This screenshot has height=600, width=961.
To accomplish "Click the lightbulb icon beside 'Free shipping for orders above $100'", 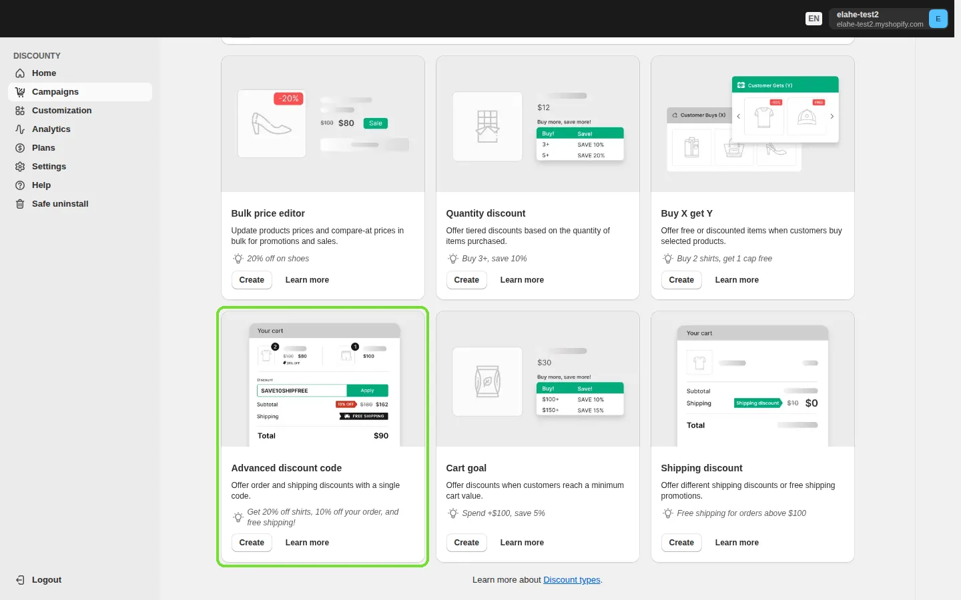I will [x=668, y=513].
